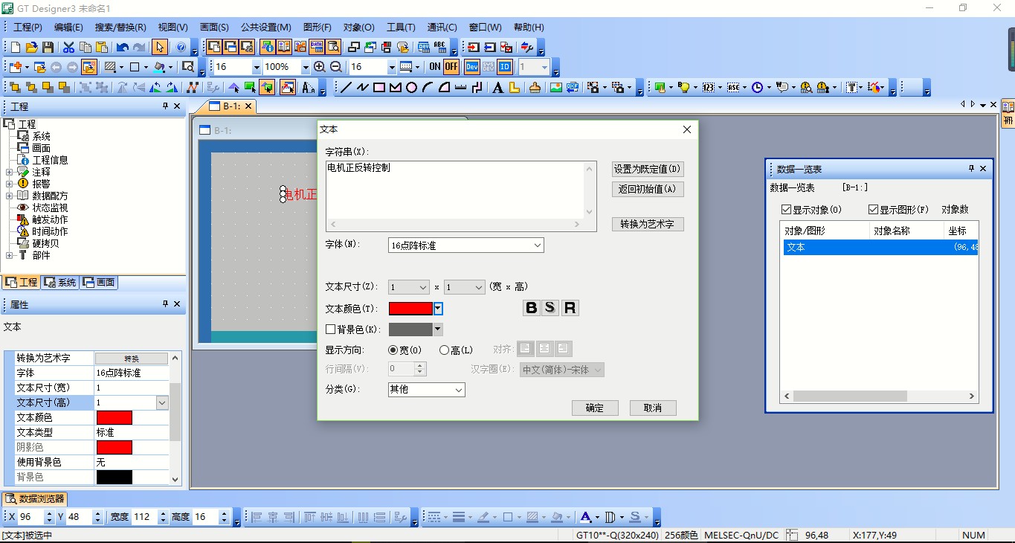Open the 字体 font dropdown

465,245
